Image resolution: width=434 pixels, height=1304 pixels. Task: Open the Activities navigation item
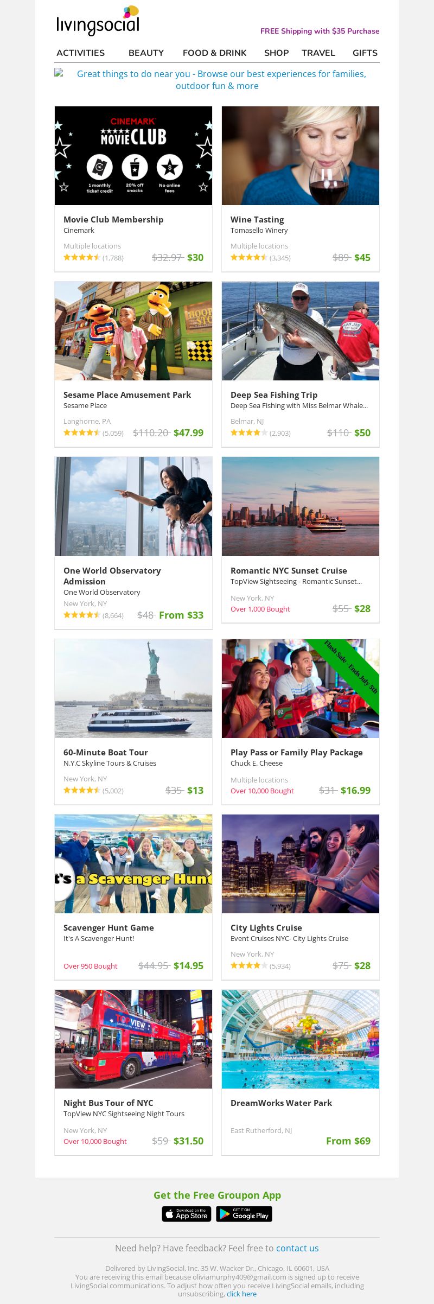tap(80, 53)
